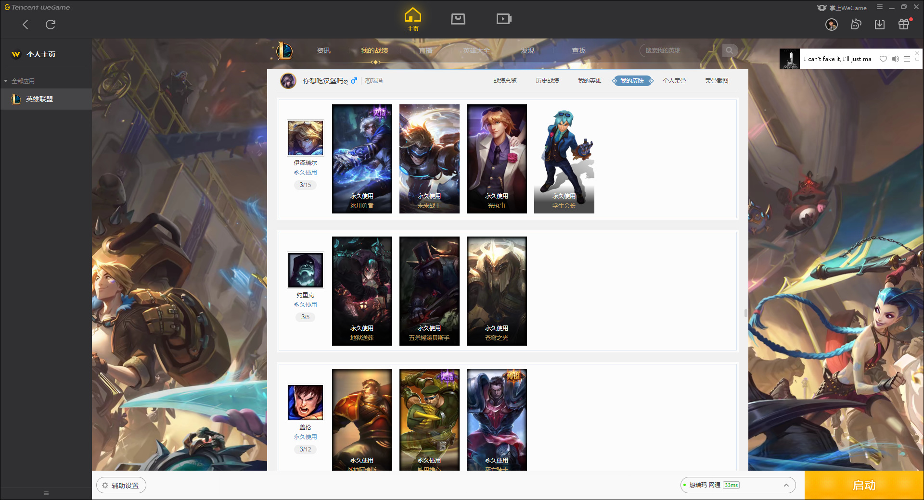Close the mini music player
The height and width of the screenshot is (500, 924).
917,53
